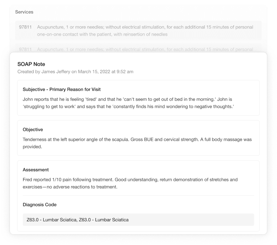The image size is (277, 245).
Task: Click the Diagnosis Code label
Action: tap(40, 205)
